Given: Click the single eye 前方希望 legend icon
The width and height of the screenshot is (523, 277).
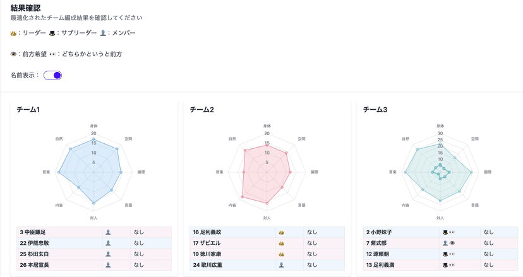Looking at the screenshot, I should click(14, 54).
